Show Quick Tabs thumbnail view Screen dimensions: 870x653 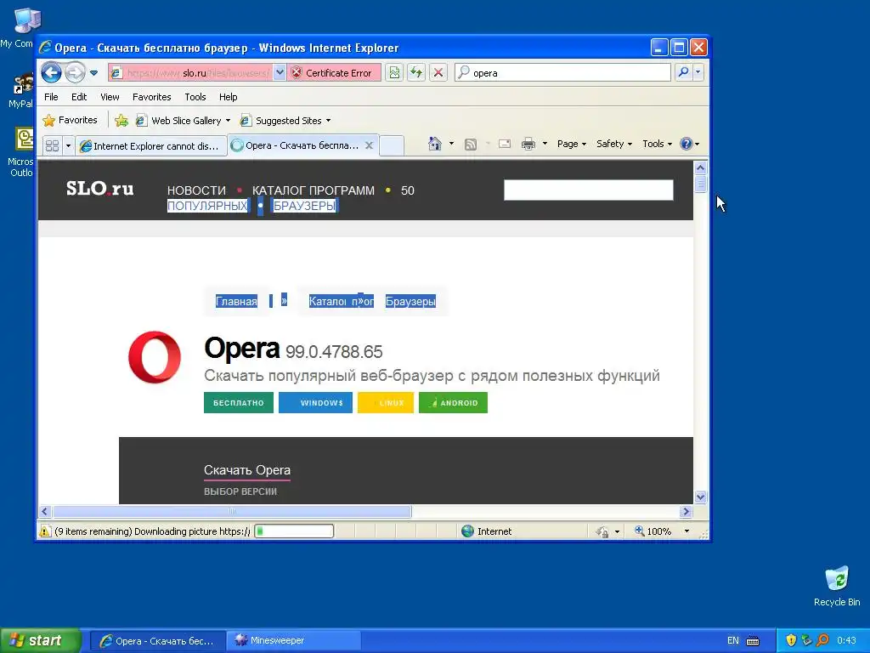(x=52, y=145)
